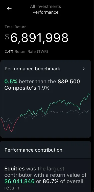94x192 pixels.
Task: Open the Performance contribution section header
Action: 33,150
